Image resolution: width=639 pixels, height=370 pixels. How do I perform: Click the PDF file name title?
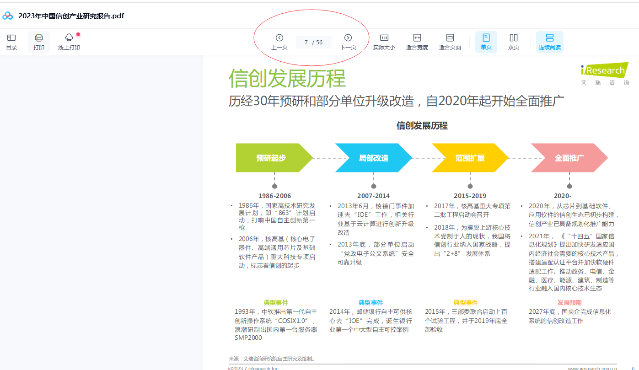point(71,16)
